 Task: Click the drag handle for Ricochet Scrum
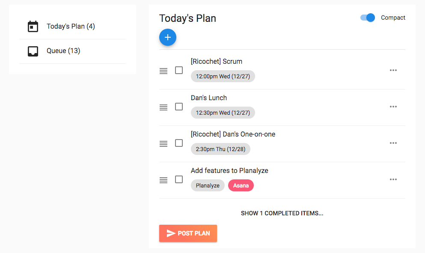(163, 71)
